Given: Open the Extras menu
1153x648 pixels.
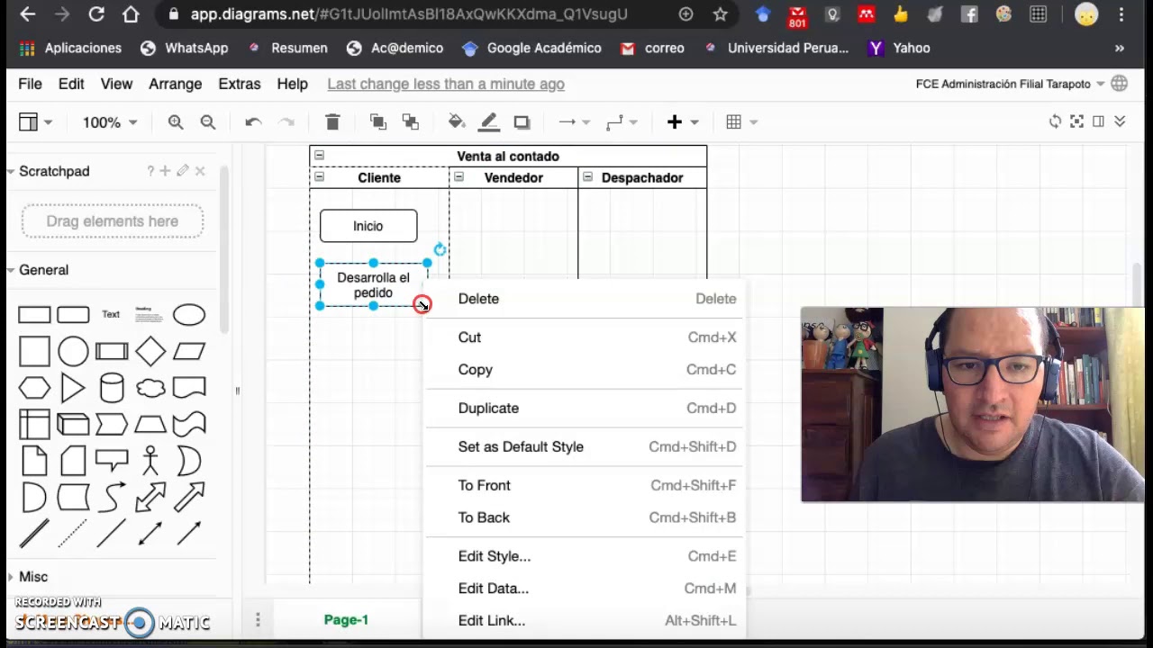Looking at the screenshot, I should [x=240, y=84].
